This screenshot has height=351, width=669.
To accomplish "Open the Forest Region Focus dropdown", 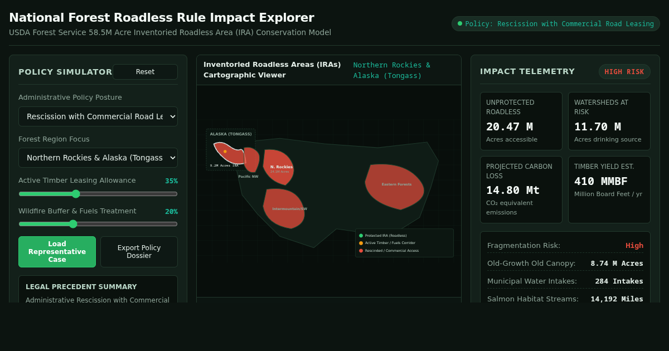I will coord(98,158).
